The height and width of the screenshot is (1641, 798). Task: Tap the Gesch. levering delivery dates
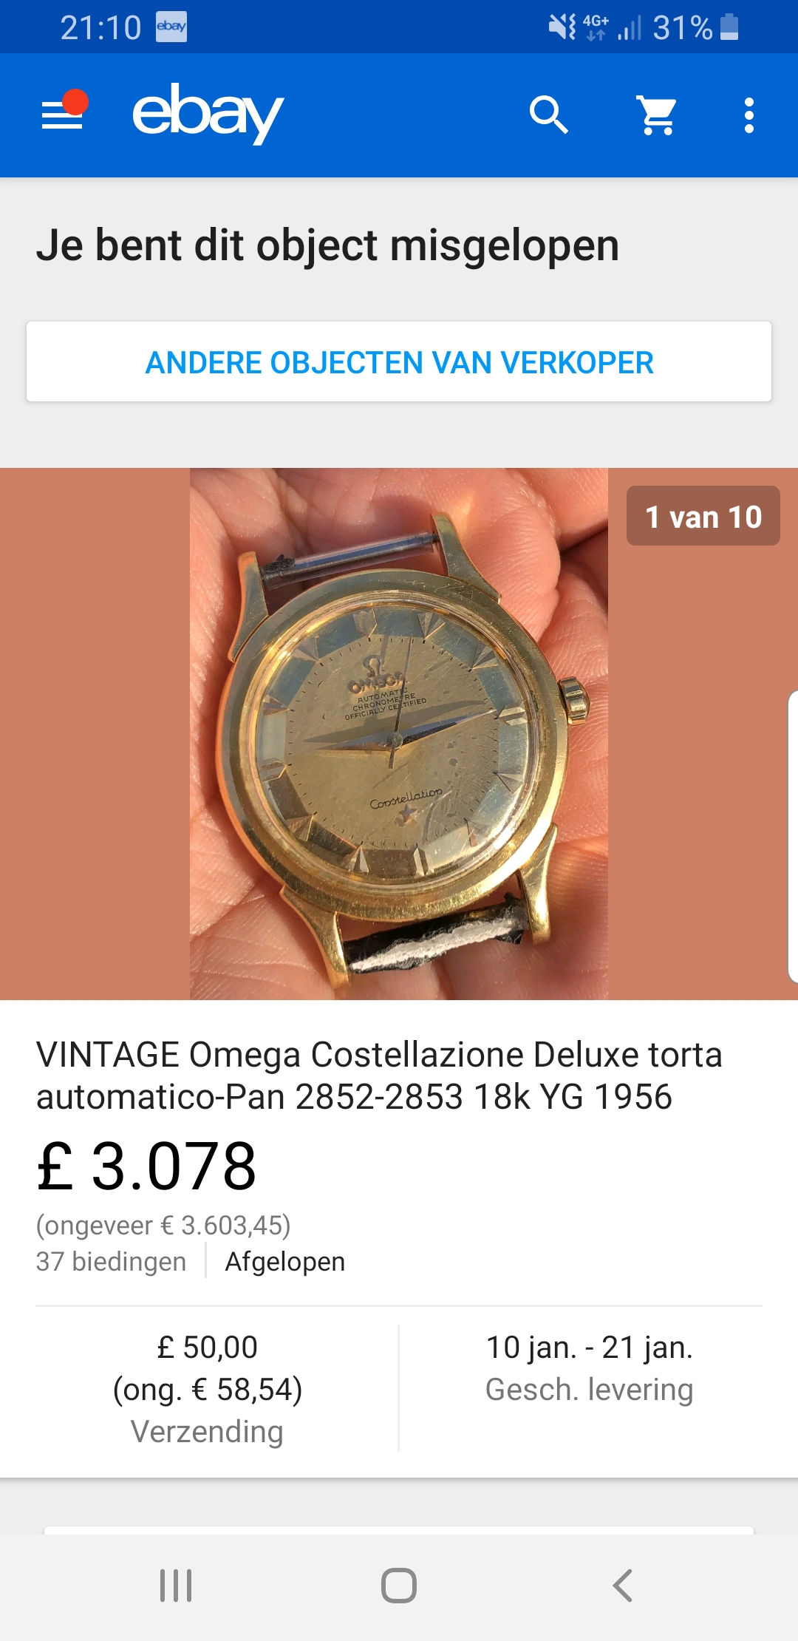(589, 1368)
